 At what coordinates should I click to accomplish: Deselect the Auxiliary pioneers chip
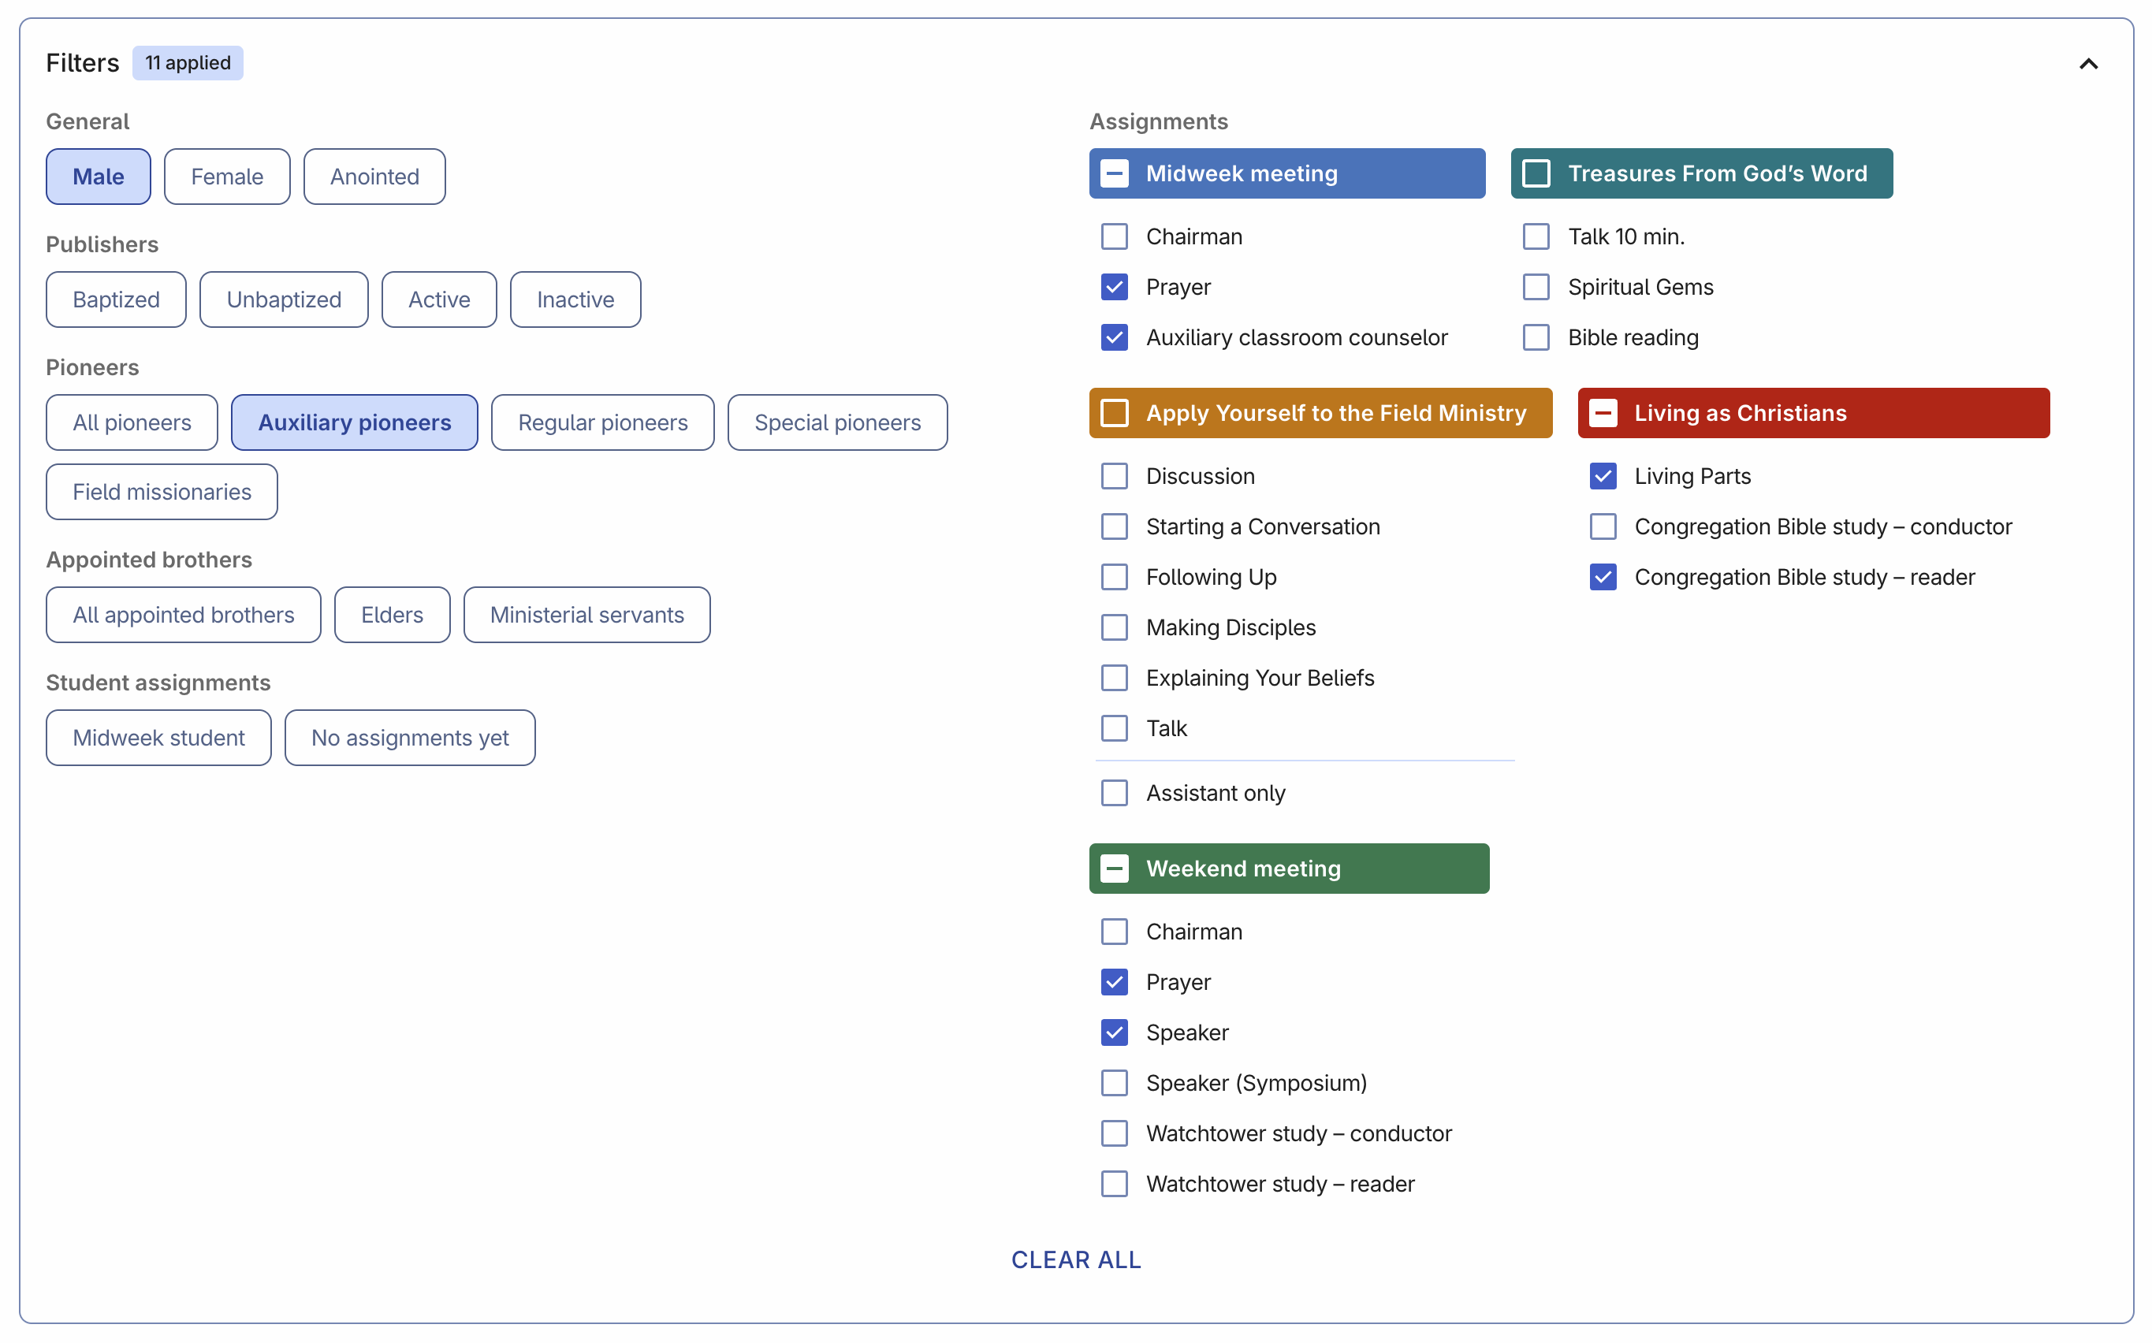point(353,422)
